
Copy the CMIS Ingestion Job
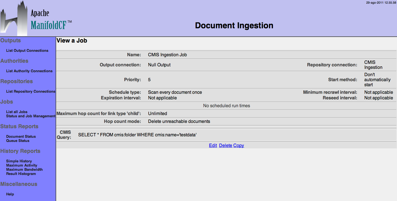tap(239, 146)
